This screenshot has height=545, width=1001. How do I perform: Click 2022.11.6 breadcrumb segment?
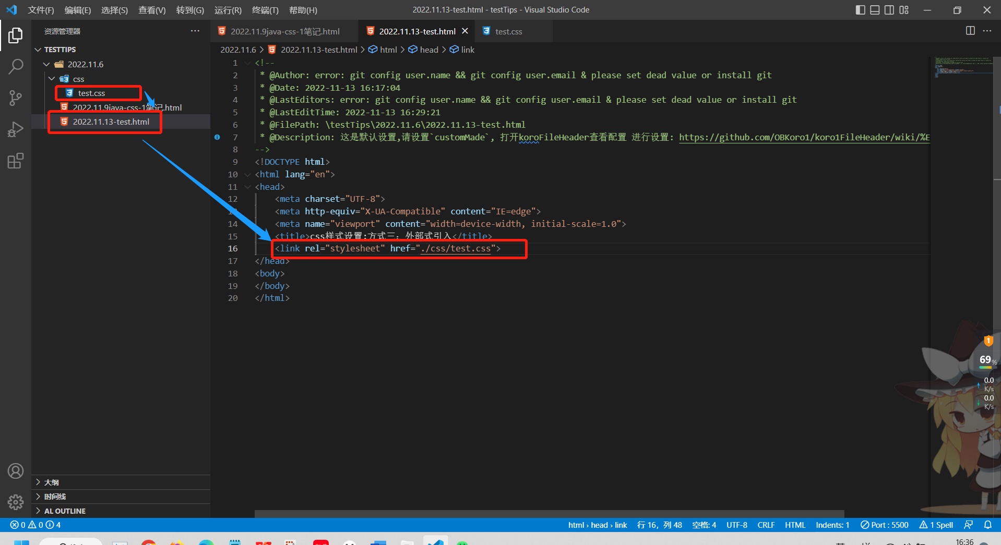pyautogui.click(x=238, y=50)
